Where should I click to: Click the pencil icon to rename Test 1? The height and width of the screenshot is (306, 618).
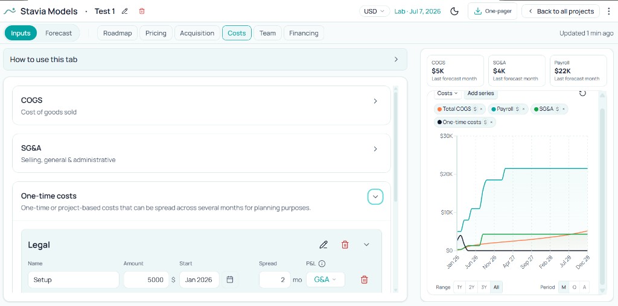[x=125, y=11]
